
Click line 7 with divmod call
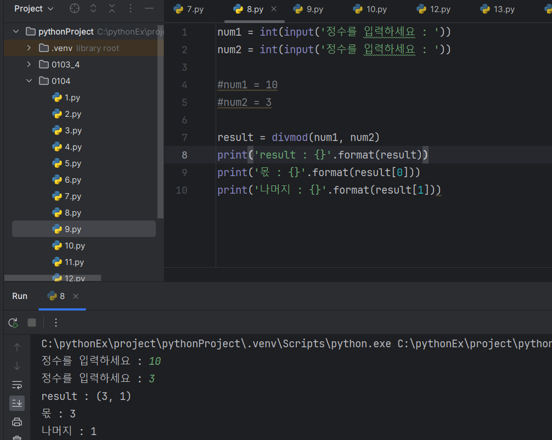click(x=298, y=137)
